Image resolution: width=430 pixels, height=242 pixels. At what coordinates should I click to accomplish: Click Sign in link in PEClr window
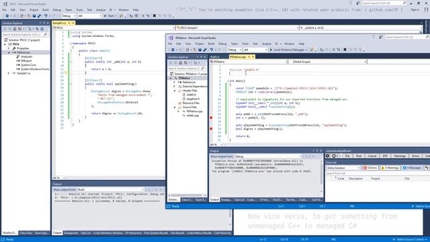tap(415, 10)
